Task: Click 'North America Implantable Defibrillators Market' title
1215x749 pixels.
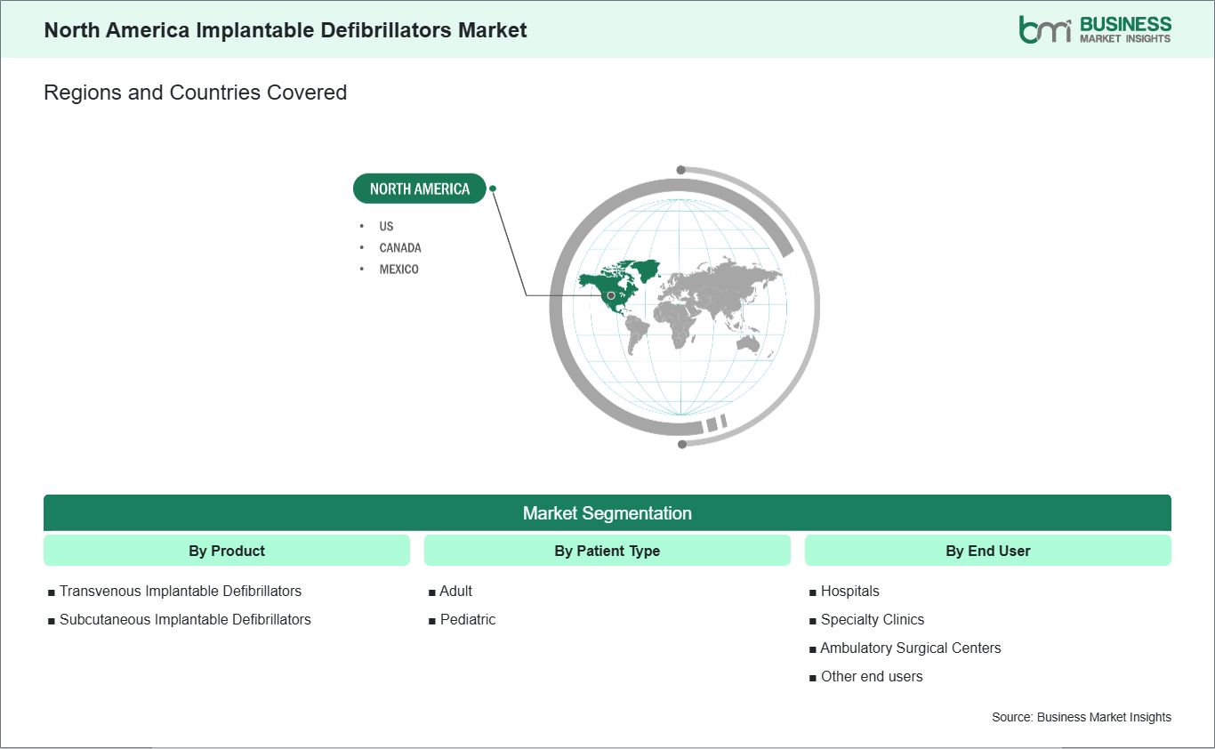Action: tap(286, 30)
